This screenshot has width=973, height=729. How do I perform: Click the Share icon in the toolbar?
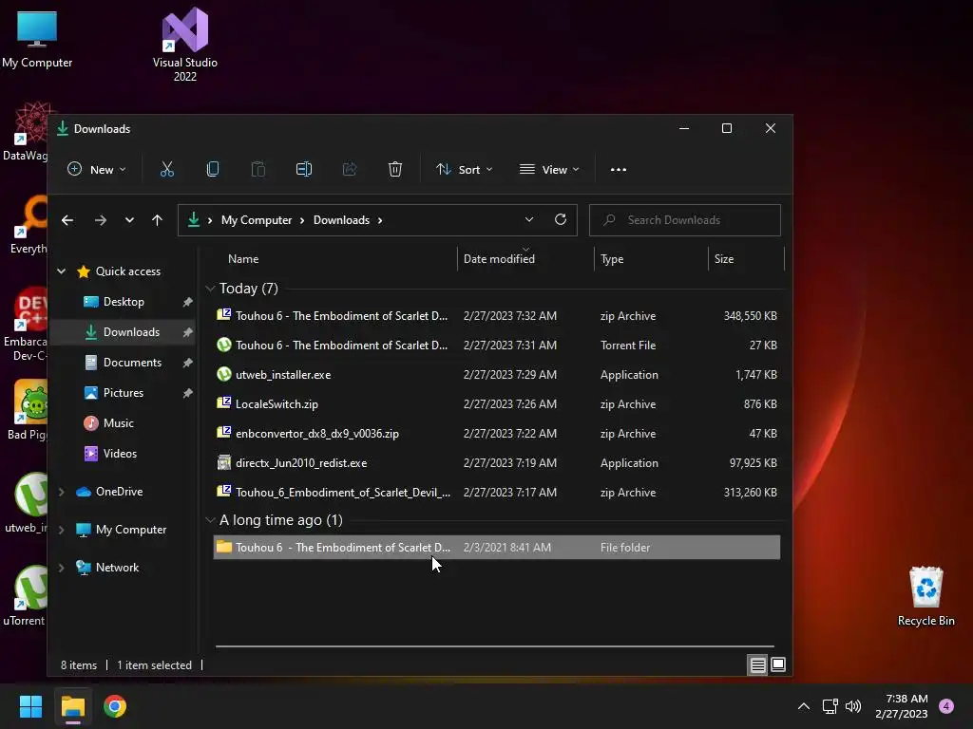click(350, 169)
